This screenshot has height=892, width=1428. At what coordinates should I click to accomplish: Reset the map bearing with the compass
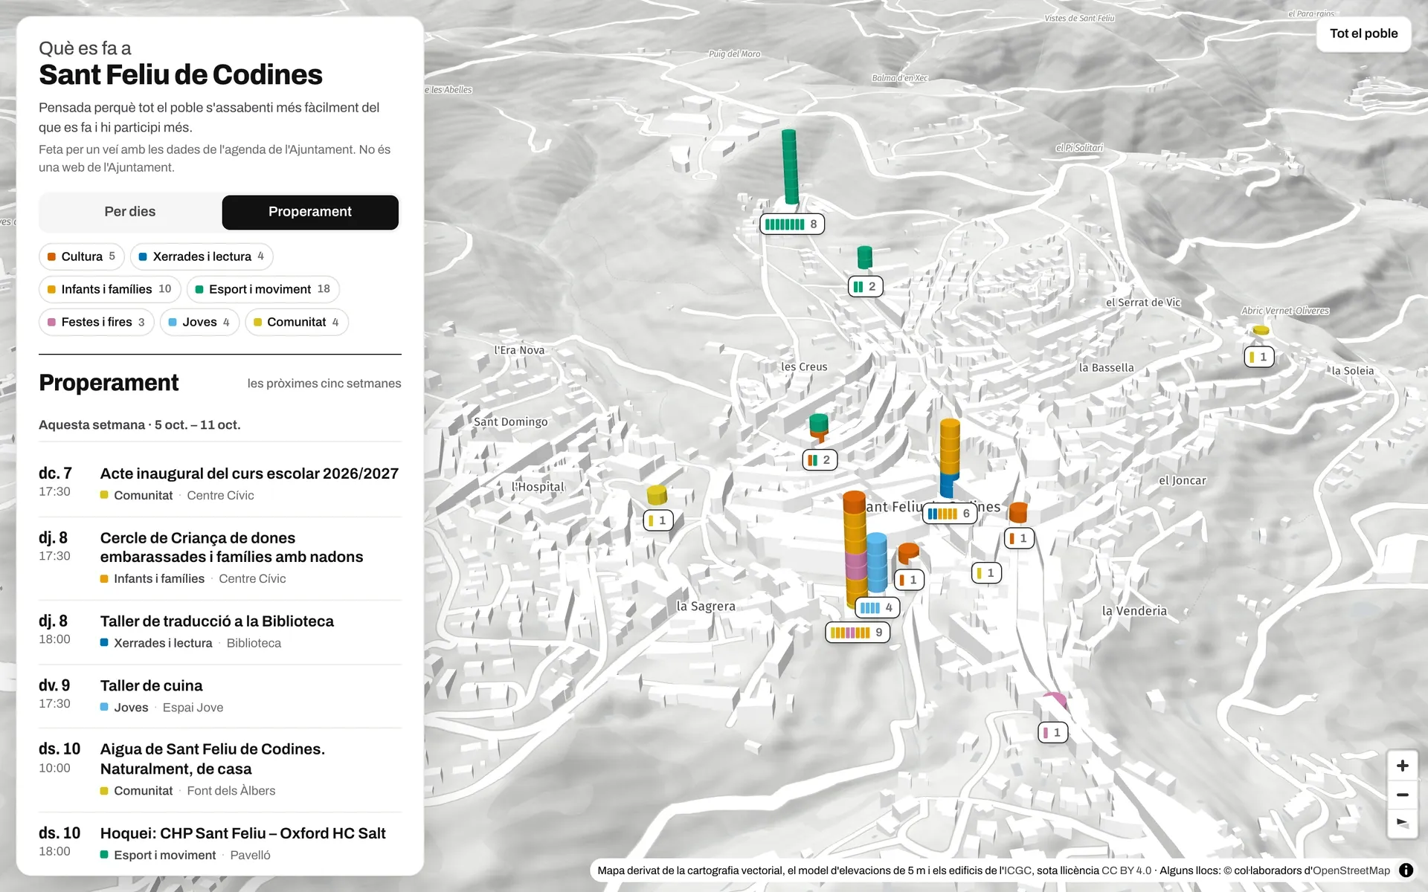pos(1402,823)
